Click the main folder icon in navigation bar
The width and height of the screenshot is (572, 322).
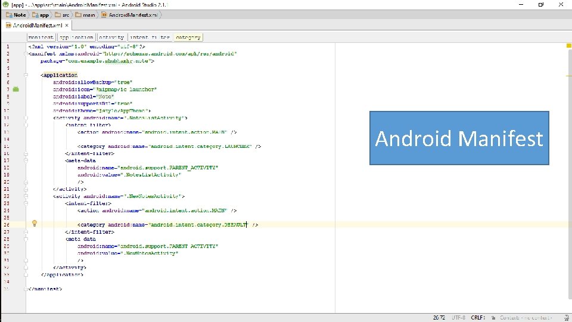[x=79, y=15]
